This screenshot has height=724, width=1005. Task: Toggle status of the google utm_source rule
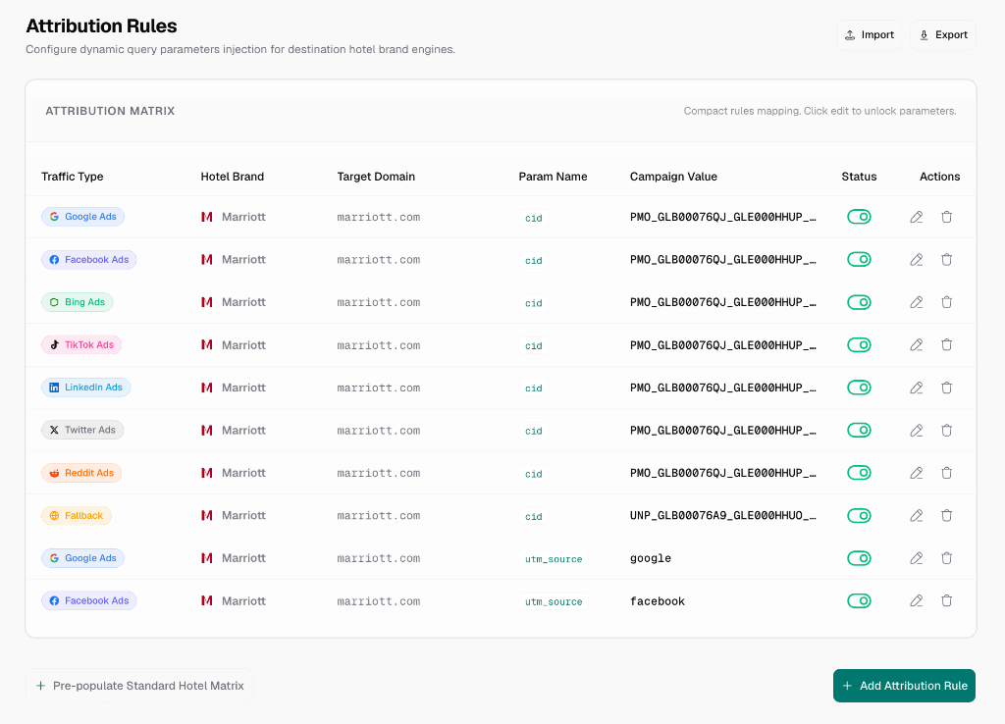[859, 558]
